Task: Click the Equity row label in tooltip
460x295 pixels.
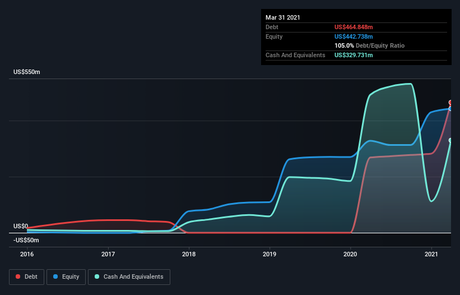Action: point(274,36)
